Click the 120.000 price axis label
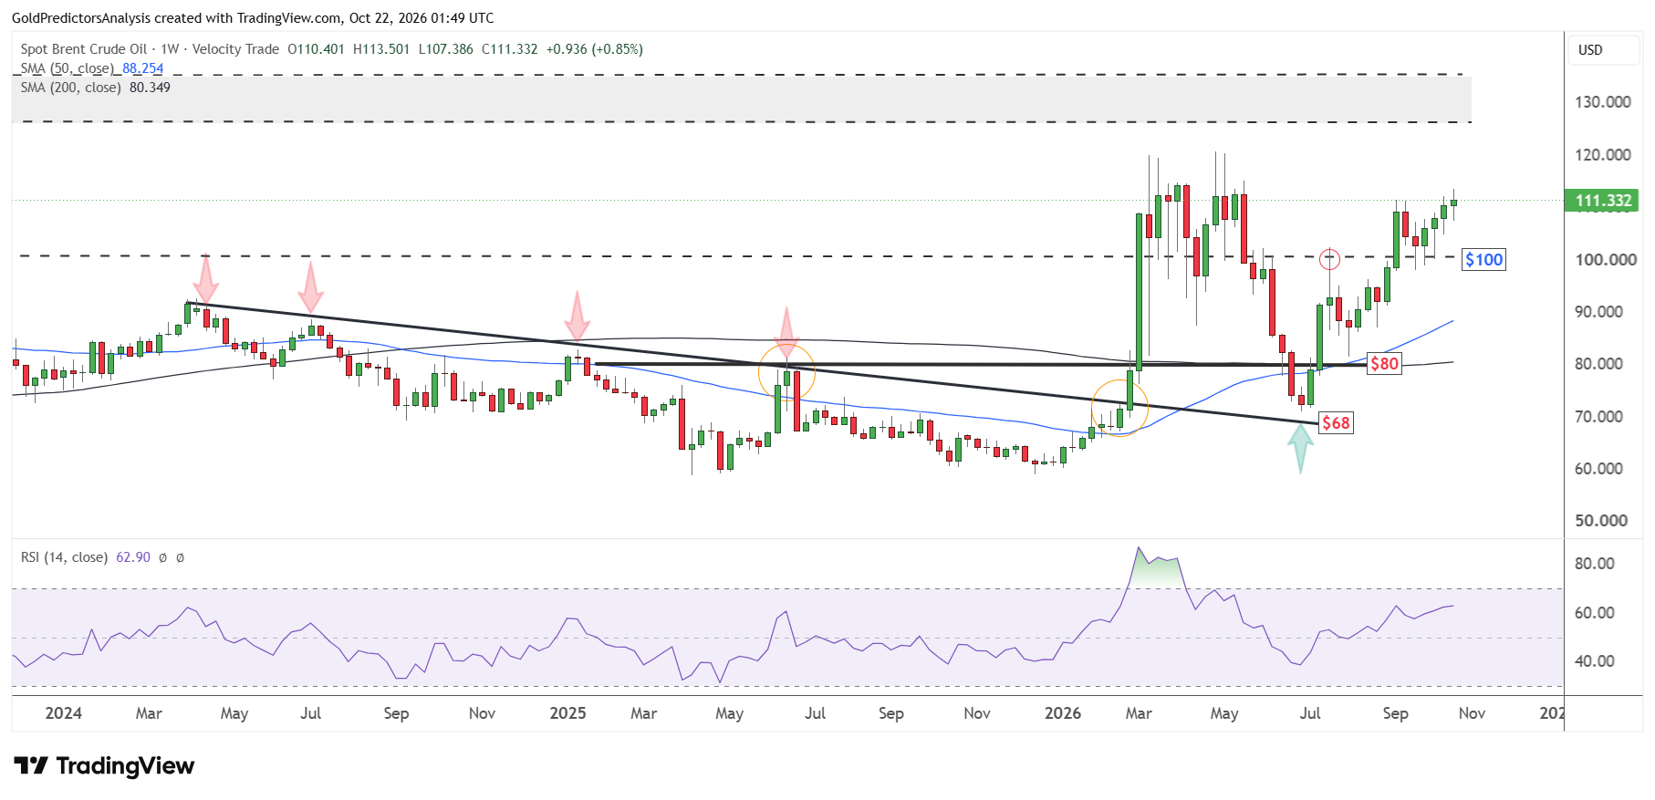This screenshot has width=1655, height=800. click(1603, 155)
